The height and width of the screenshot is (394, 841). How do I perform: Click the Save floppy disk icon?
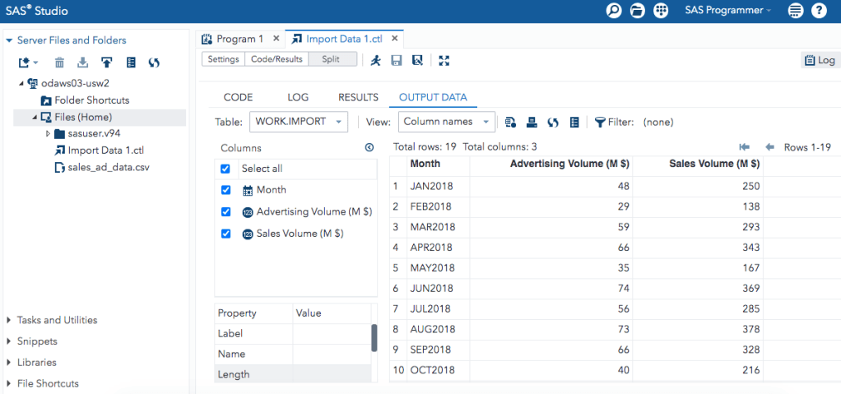[x=397, y=60]
